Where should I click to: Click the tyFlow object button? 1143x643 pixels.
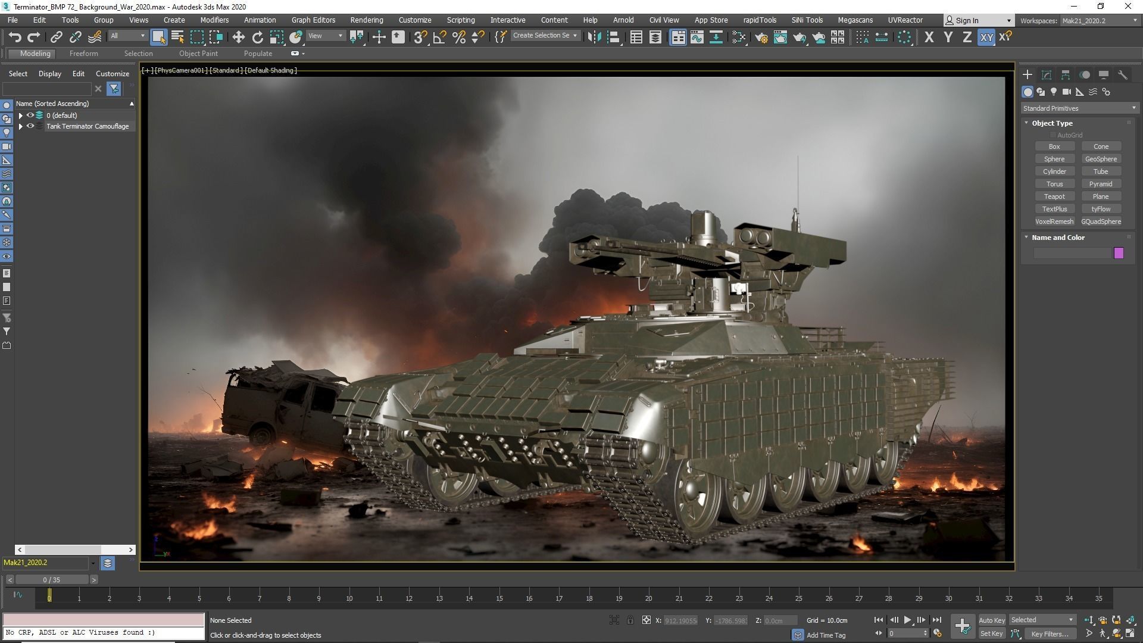[1101, 209]
